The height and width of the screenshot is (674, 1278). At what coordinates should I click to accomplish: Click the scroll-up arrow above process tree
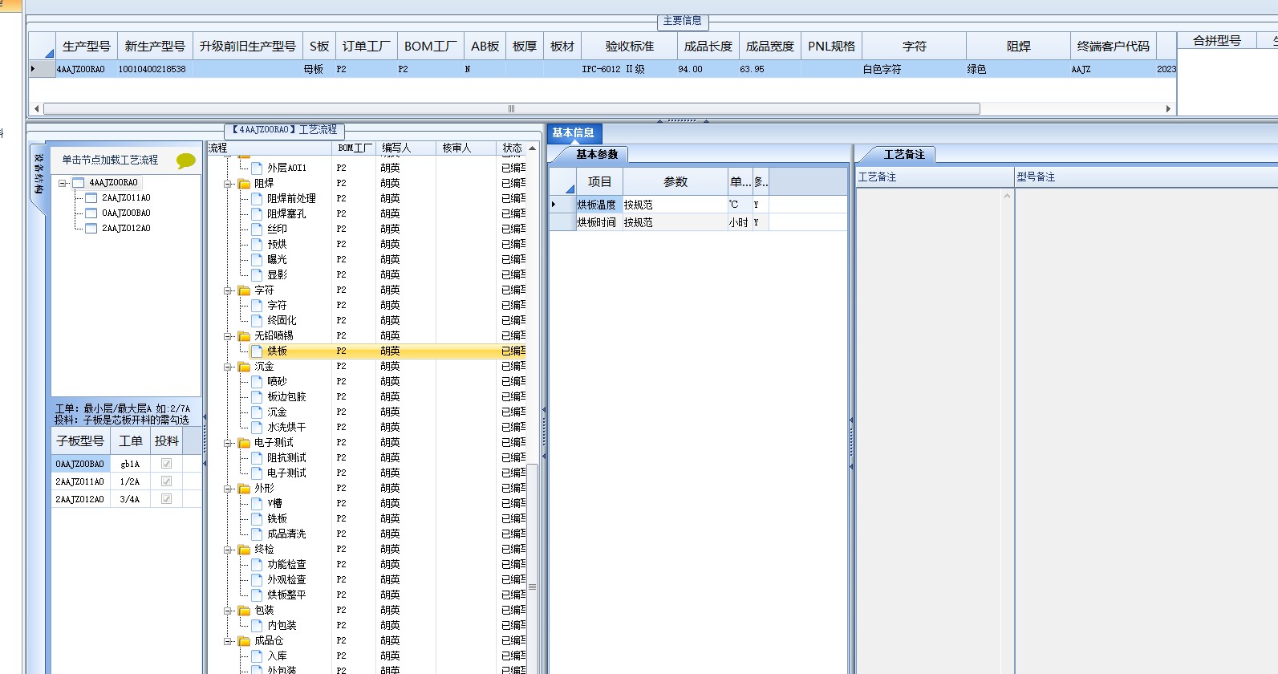pos(532,148)
